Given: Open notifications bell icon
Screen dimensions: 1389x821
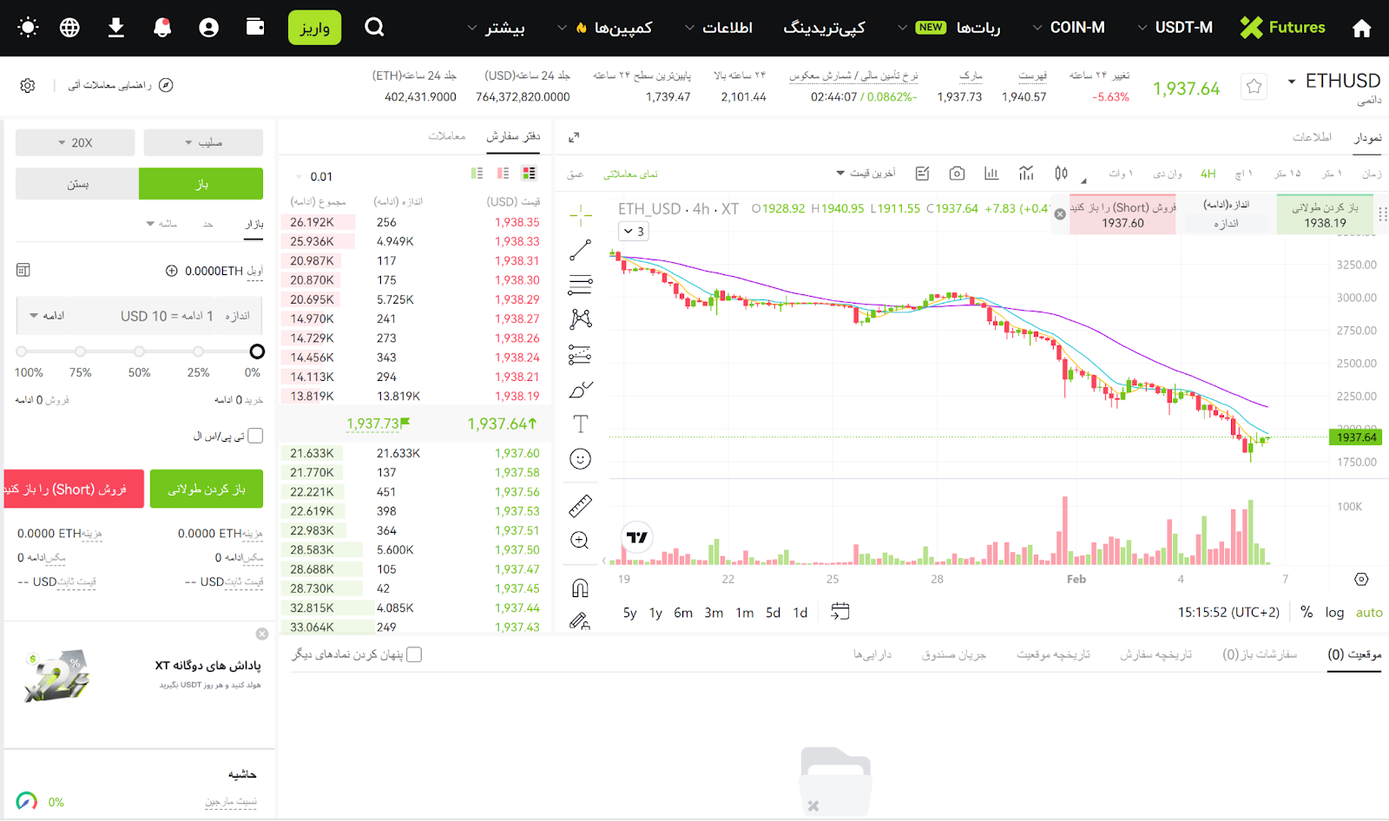Looking at the screenshot, I should pyautogui.click(x=162, y=28).
